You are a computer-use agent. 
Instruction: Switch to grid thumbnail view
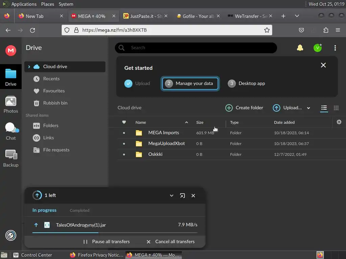(336, 108)
